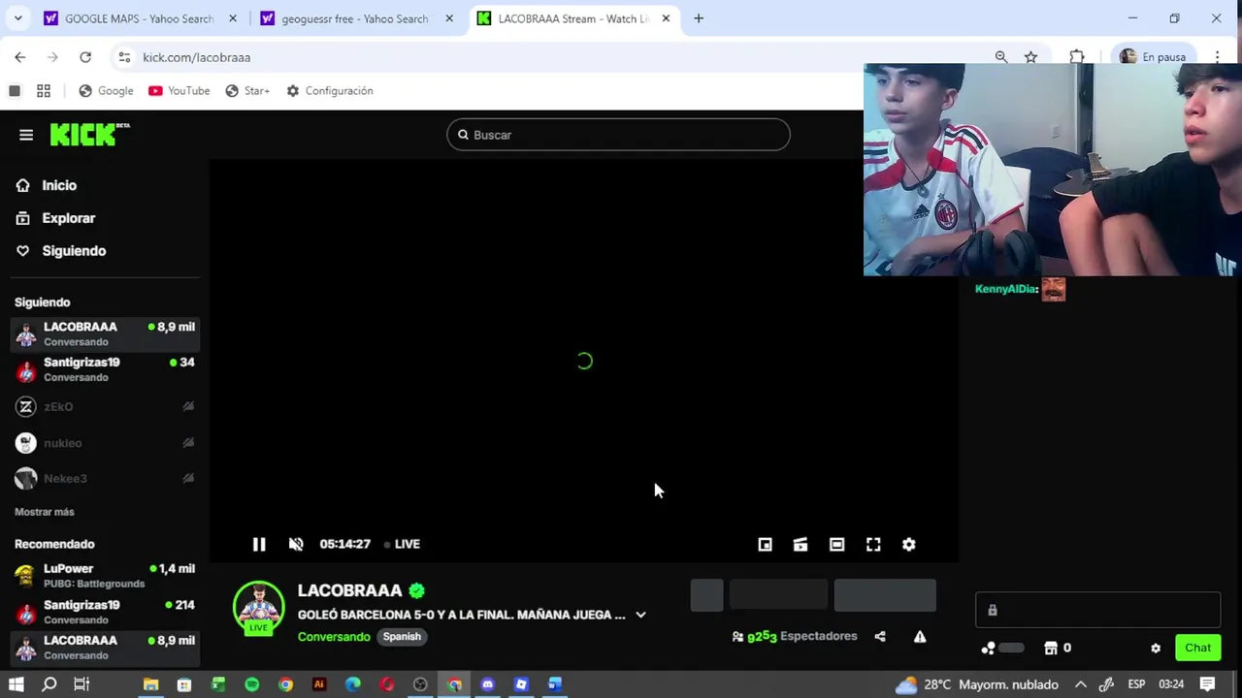Click the KICK logo
The image size is (1242, 698).
click(x=89, y=135)
